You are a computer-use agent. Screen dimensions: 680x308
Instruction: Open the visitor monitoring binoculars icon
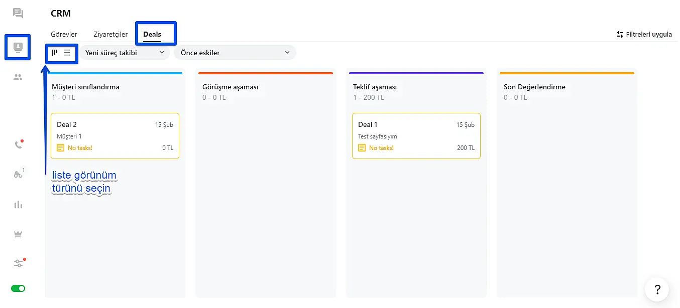[x=18, y=175]
